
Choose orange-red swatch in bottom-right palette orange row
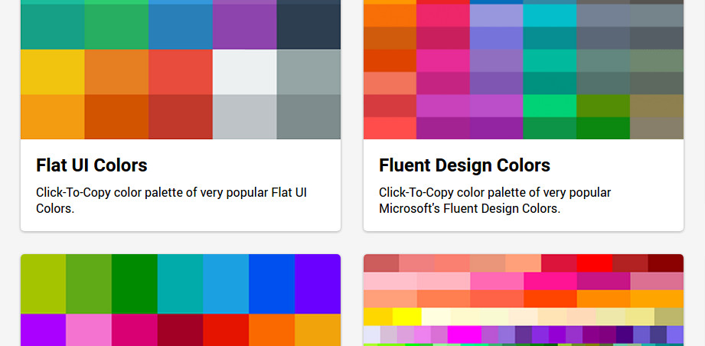[550, 299]
